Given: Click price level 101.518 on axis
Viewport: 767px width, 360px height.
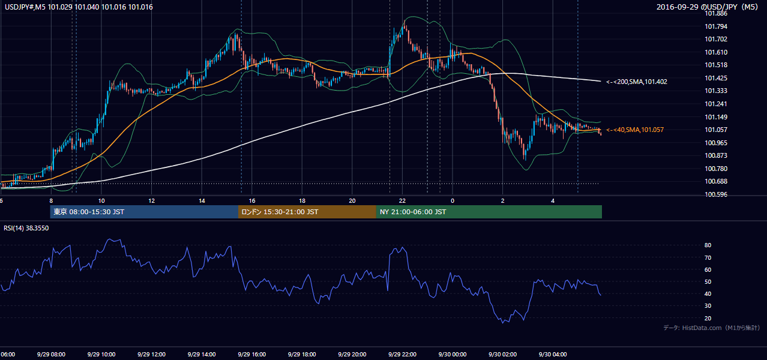Looking at the screenshot, I should 716,65.
